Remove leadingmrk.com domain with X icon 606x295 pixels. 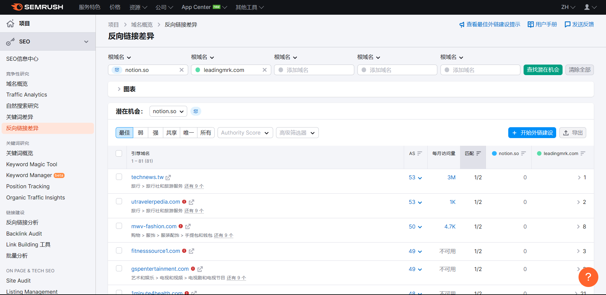(265, 70)
